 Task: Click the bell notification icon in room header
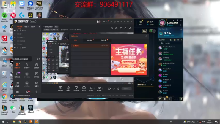click(125, 28)
